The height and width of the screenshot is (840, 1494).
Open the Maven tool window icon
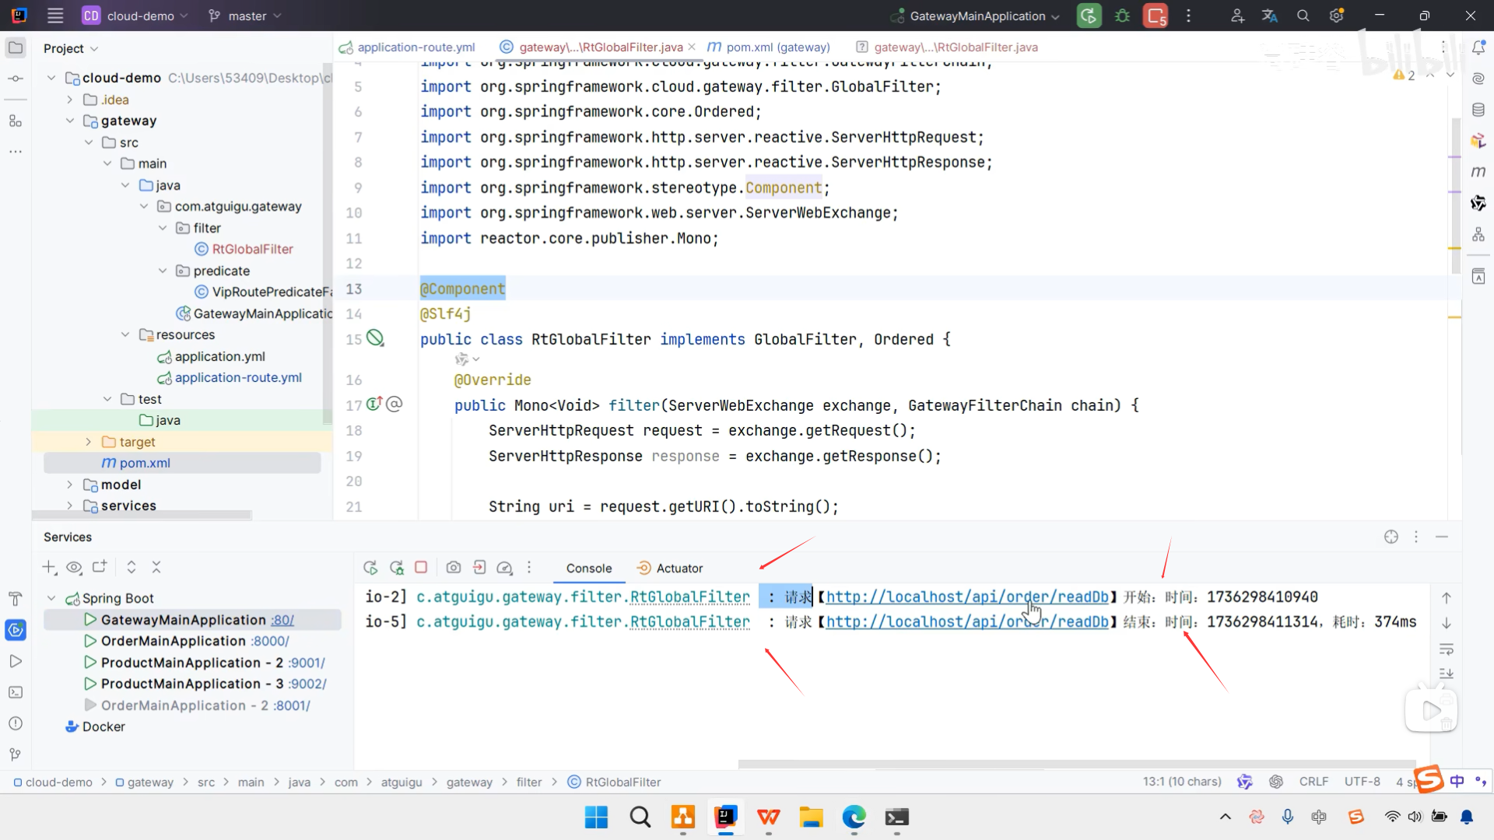(x=1478, y=171)
